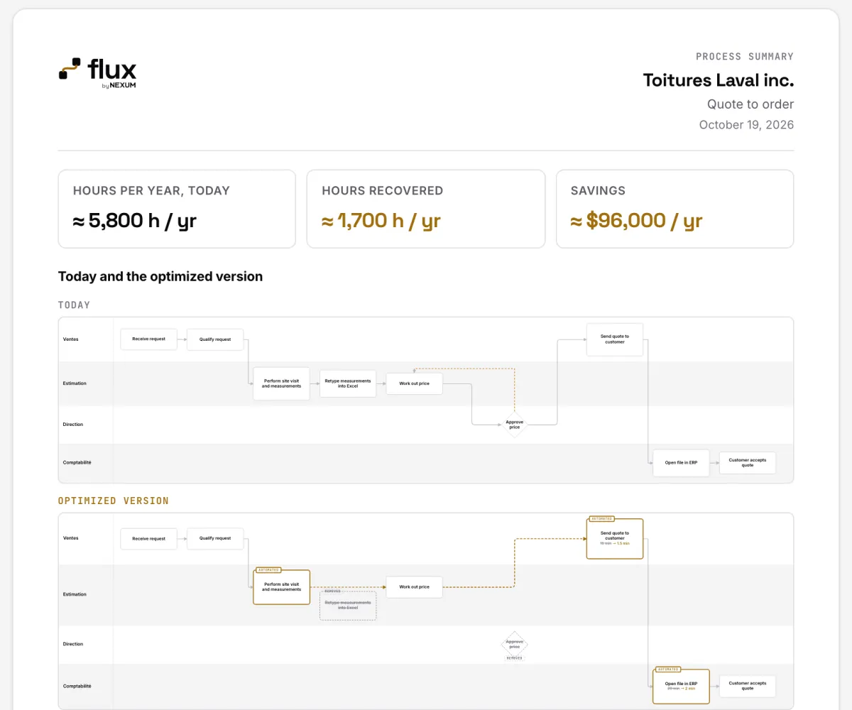852x710 pixels.
Task: Click the 'PROCESS SUMMARY' header label
Action: point(745,56)
